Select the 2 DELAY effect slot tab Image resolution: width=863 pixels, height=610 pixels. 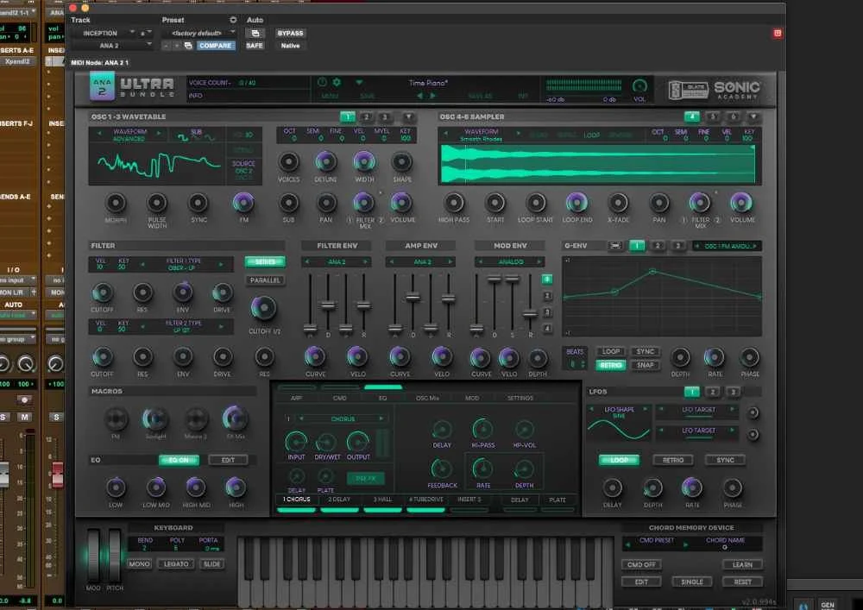(x=339, y=500)
